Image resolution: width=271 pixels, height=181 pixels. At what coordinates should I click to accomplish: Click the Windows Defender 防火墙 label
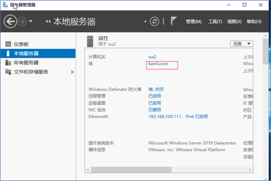115,90
